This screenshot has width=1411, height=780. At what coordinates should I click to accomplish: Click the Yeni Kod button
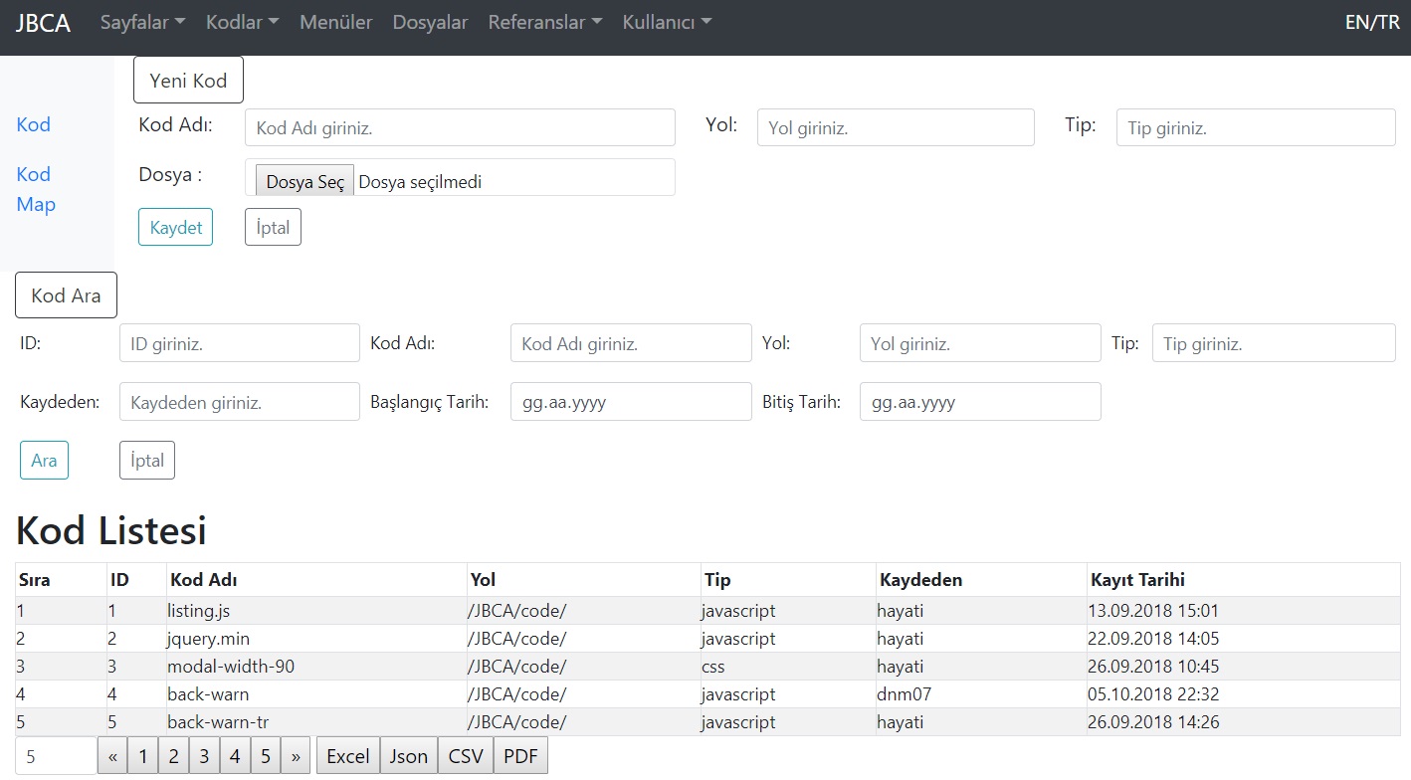point(188,79)
